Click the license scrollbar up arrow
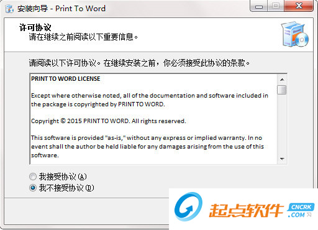The height and width of the screenshot is (230, 318). click(x=282, y=80)
